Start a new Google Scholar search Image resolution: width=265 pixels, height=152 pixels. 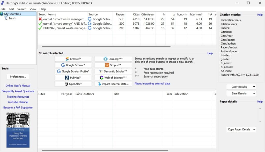73,65
